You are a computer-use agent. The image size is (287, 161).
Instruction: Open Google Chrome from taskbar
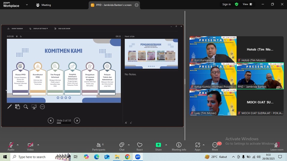click(x=127, y=157)
